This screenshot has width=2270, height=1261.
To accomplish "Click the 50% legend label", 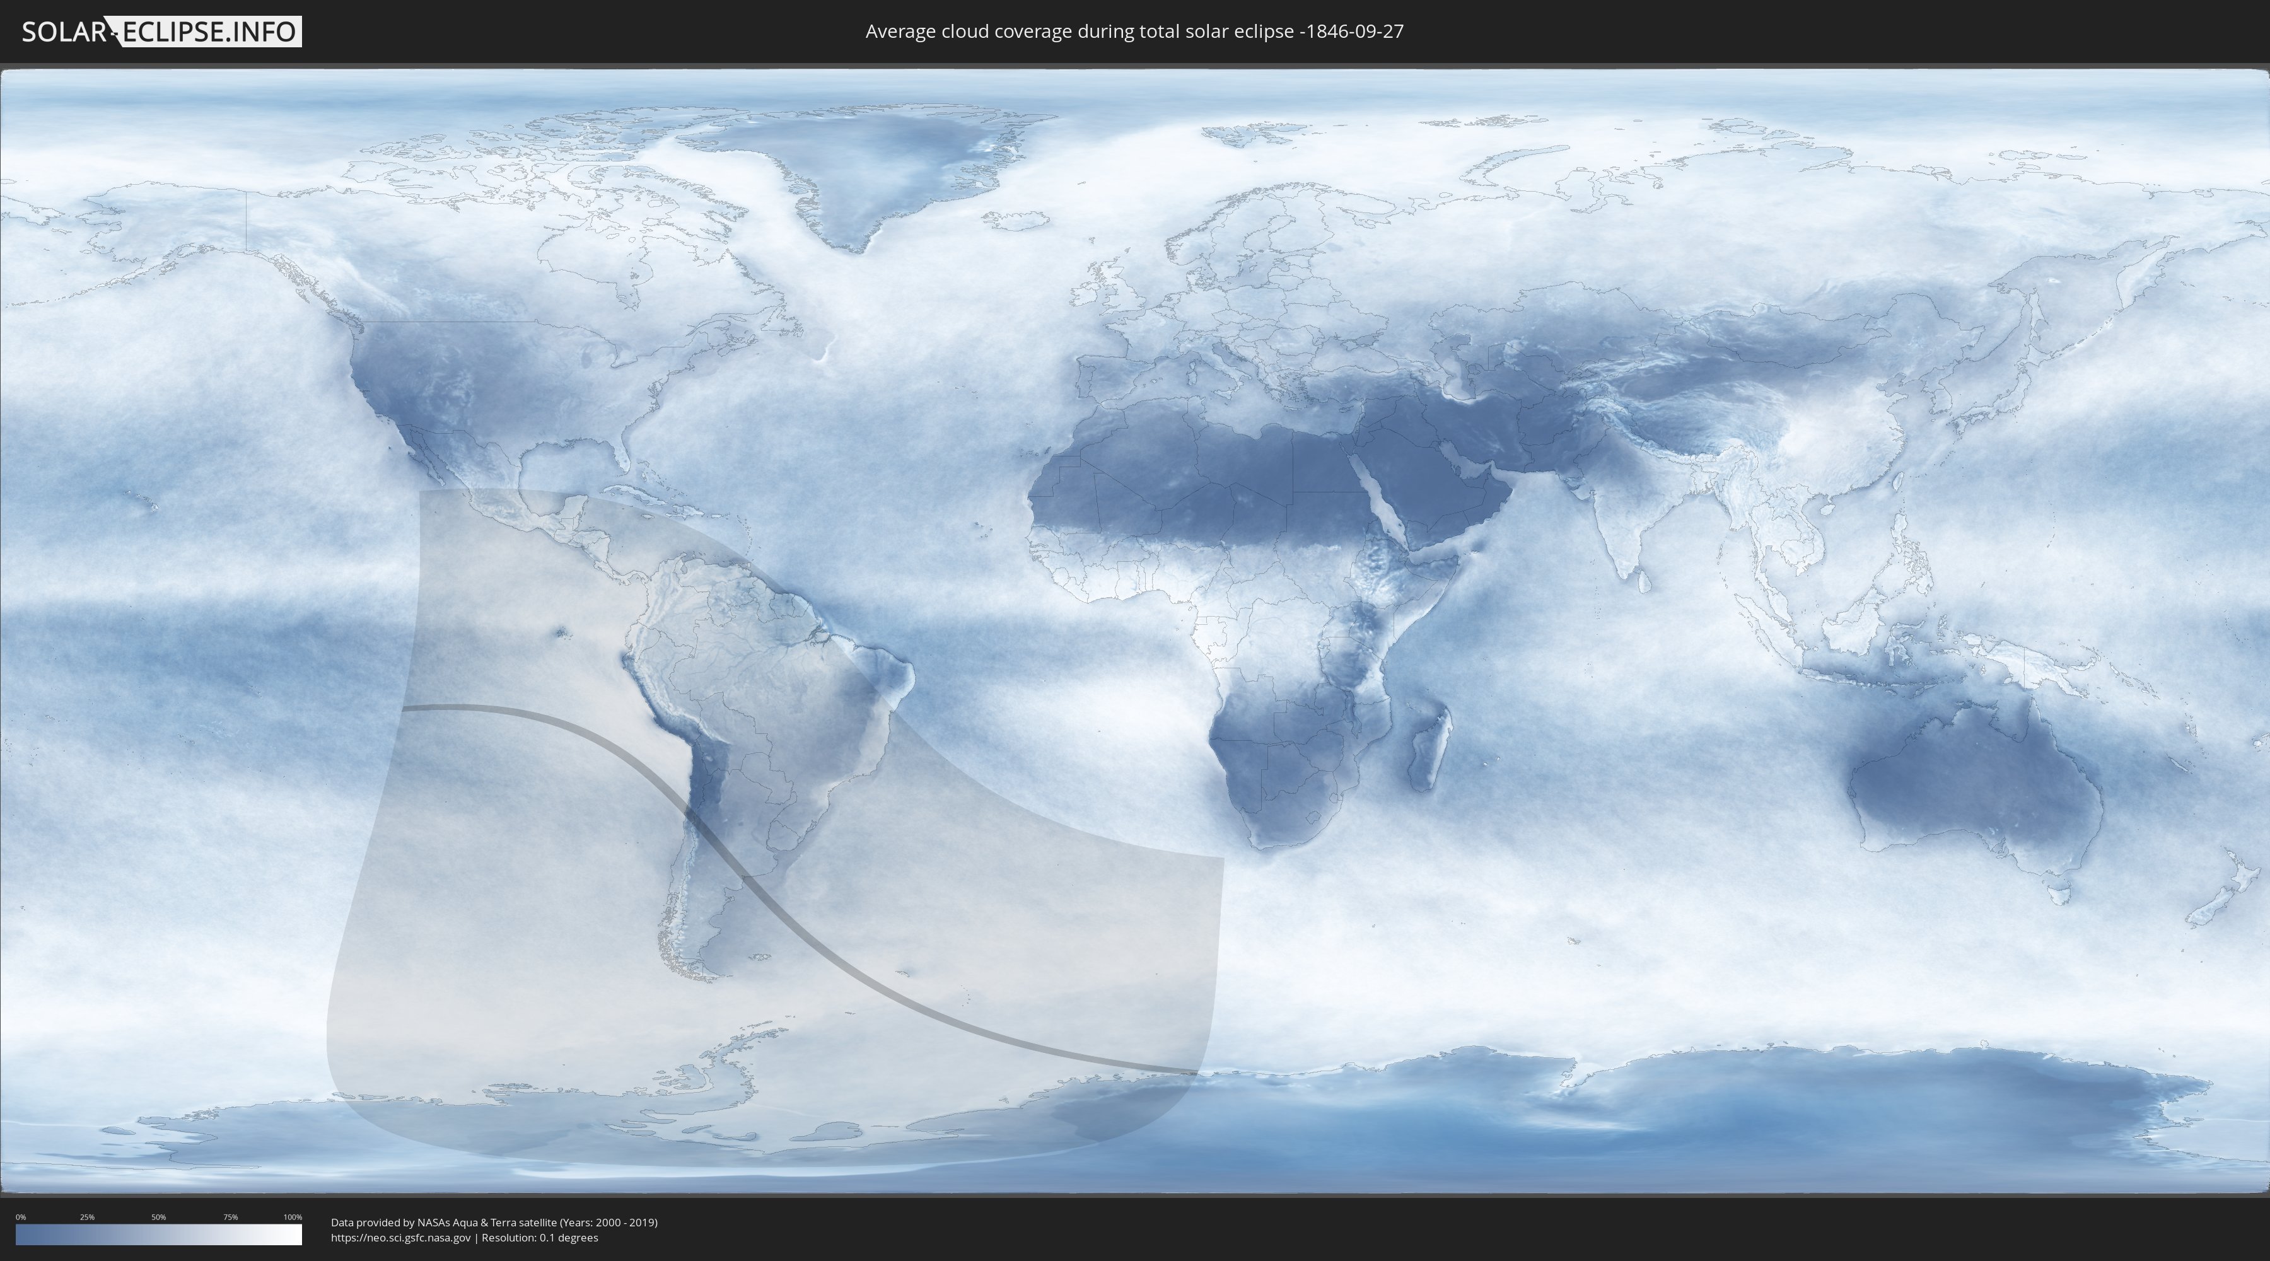I will point(159,1217).
